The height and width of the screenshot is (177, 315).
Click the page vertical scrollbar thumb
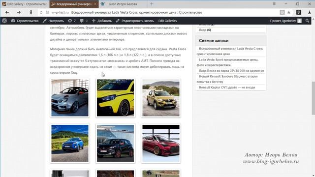pyautogui.click(x=313, y=98)
